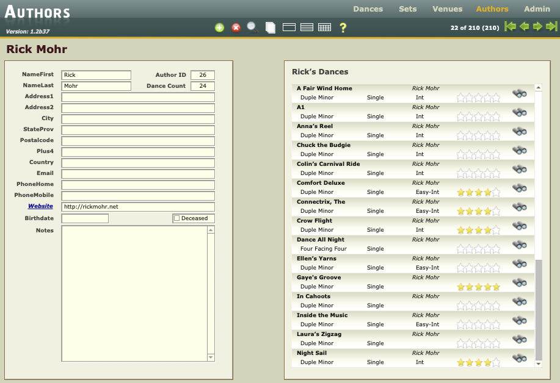Check the Deceased checkbox

(177, 218)
